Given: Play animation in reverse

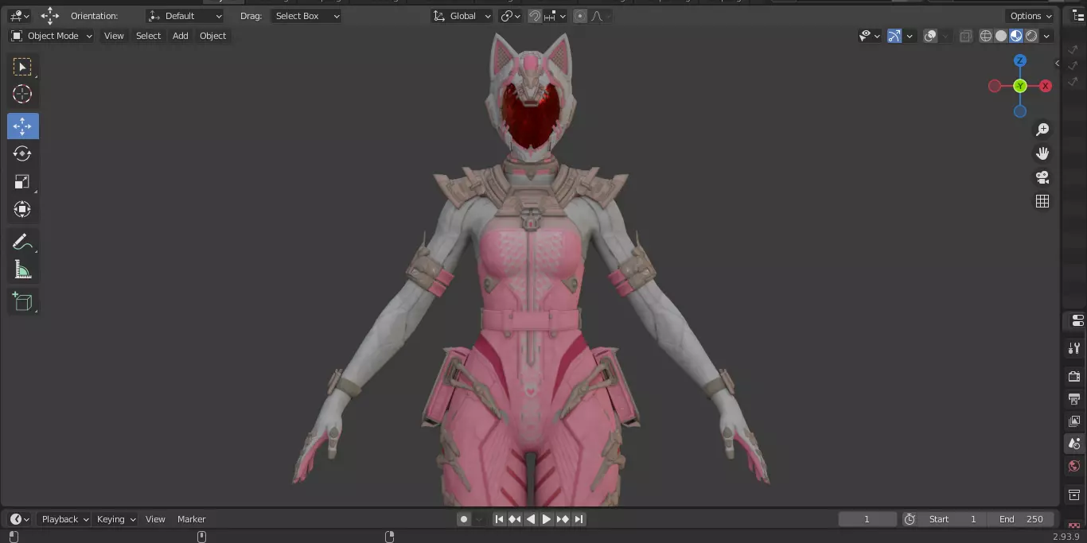Looking at the screenshot, I should [x=531, y=519].
